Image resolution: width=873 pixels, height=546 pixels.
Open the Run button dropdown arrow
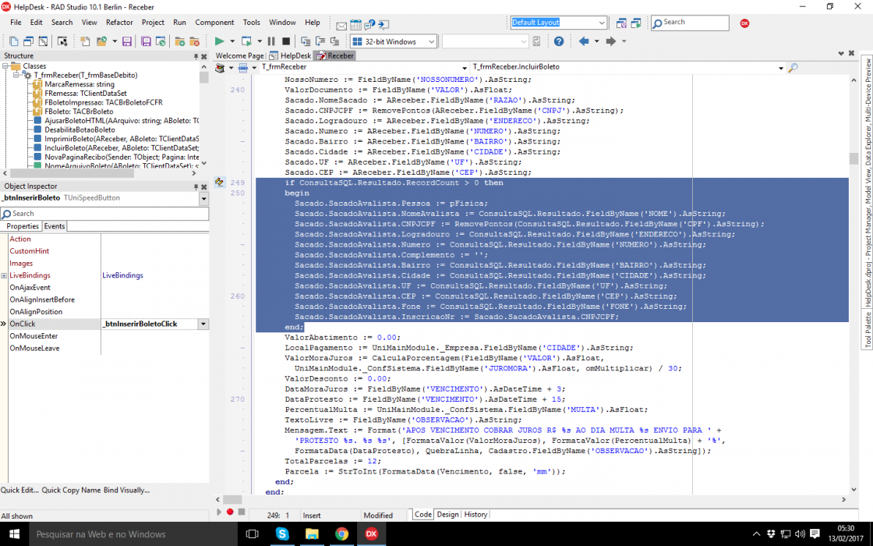point(232,41)
